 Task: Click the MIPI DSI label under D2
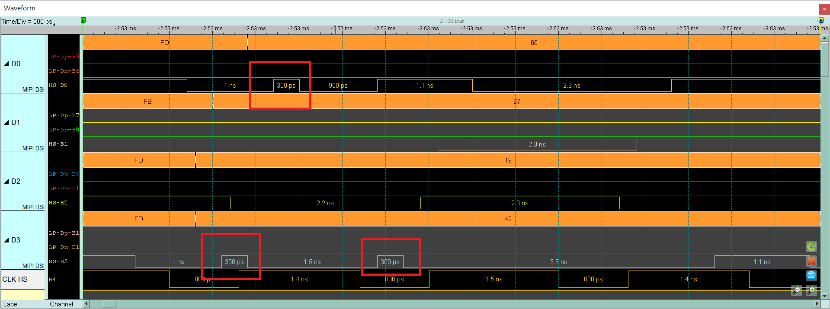click(x=33, y=207)
